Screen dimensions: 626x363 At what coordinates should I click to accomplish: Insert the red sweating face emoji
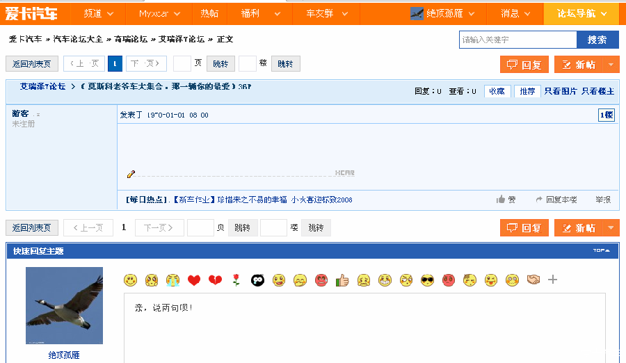pos(321,280)
